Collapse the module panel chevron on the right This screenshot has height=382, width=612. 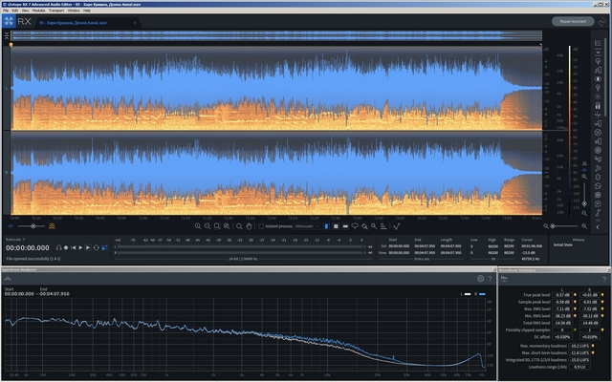[597, 227]
